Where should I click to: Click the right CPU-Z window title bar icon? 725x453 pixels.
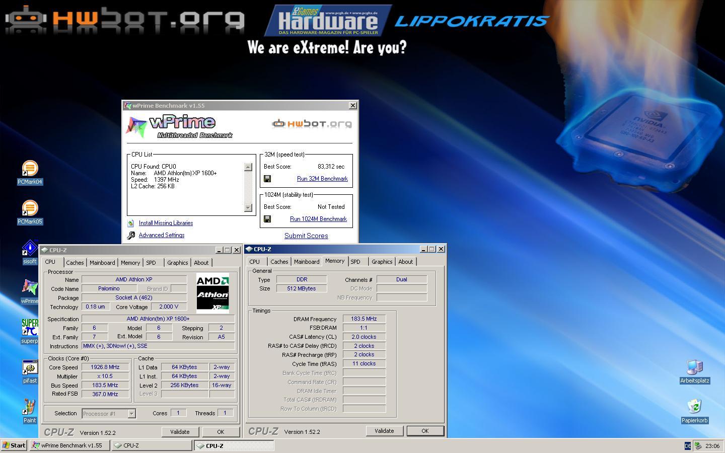(x=249, y=249)
